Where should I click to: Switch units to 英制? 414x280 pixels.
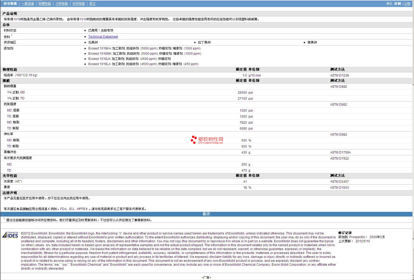(x=397, y=4)
